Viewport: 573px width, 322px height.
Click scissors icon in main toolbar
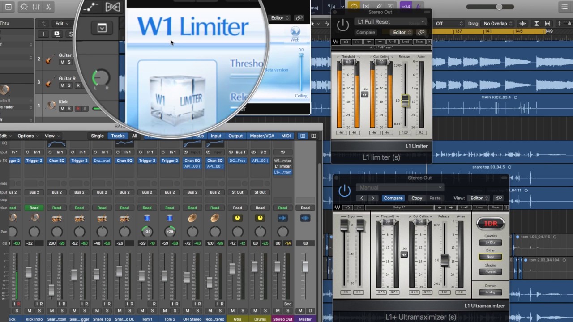(x=48, y=7)
